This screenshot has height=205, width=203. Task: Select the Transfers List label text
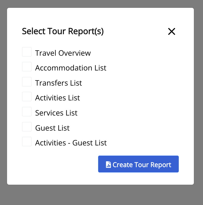[59, 83]
